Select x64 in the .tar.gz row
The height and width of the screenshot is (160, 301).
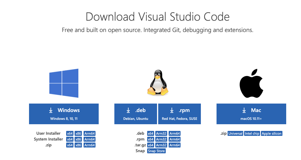coord(150,145)
